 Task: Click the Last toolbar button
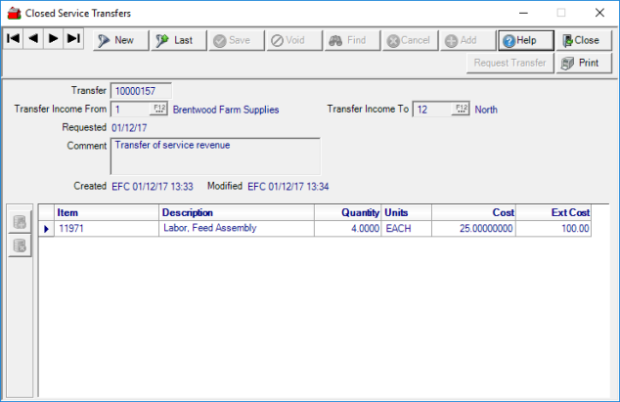click(178, 40)
